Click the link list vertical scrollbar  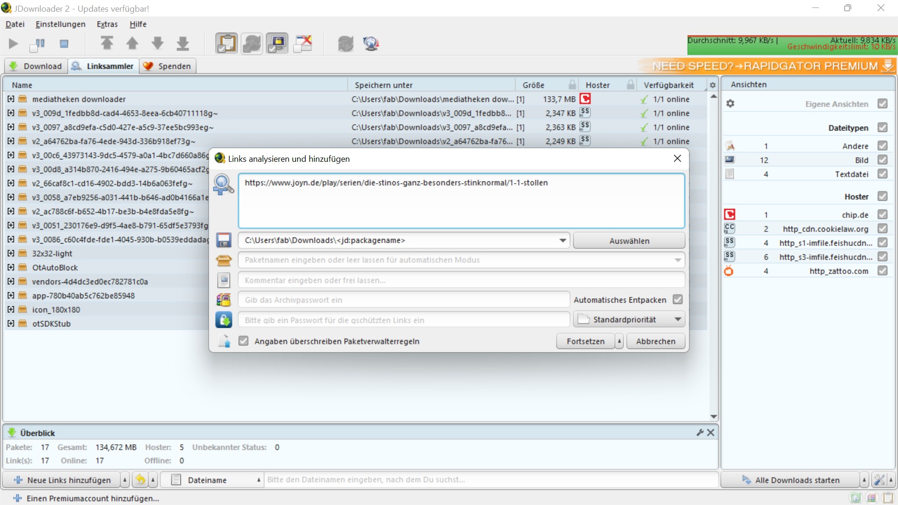(x=714, y=256)
